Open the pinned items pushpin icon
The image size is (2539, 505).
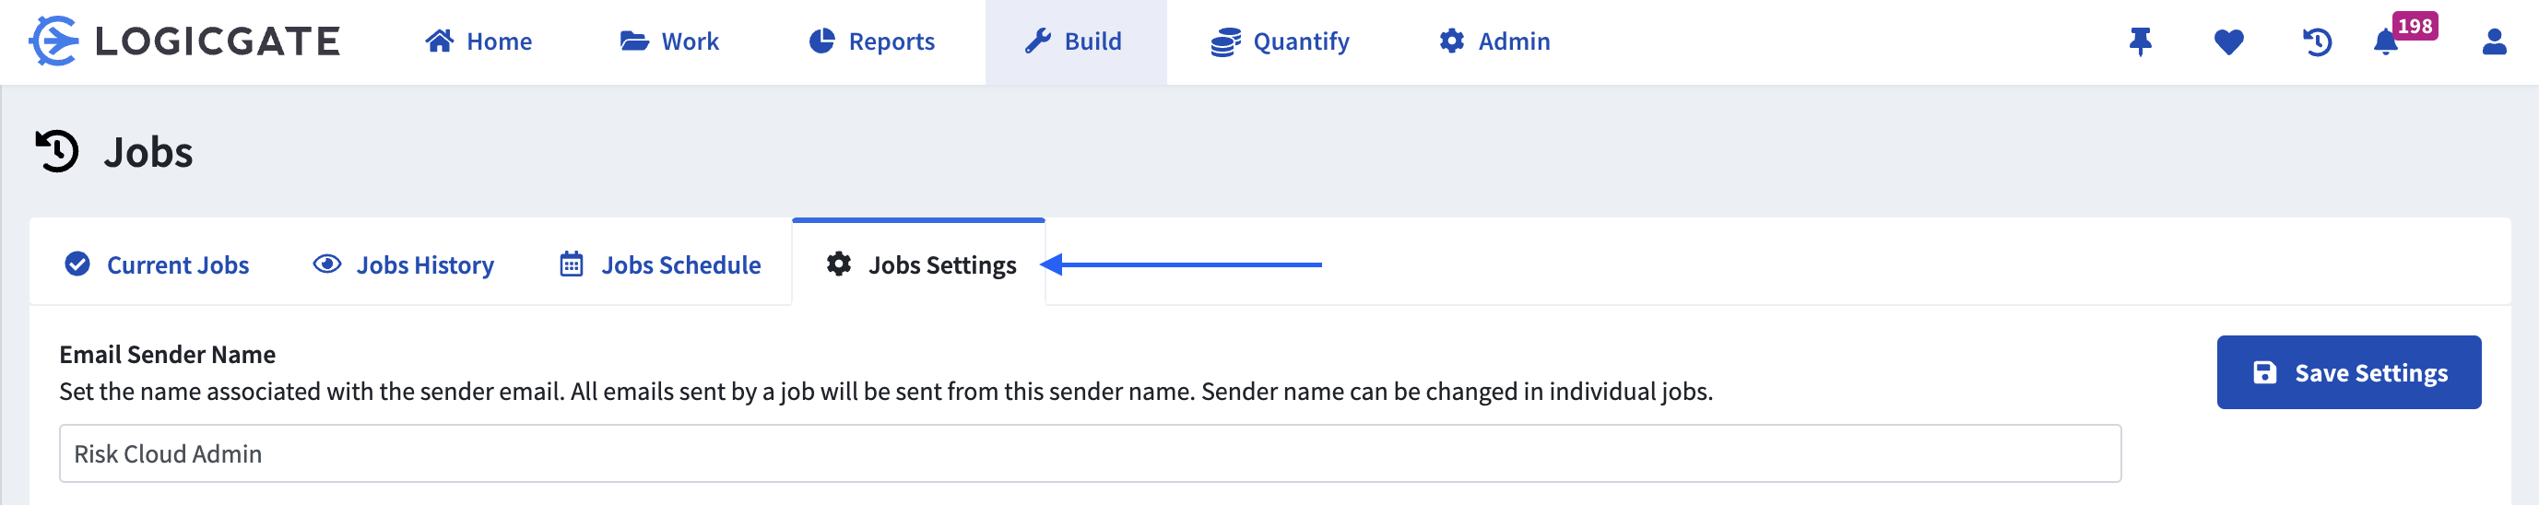(x=2140, y=41)
